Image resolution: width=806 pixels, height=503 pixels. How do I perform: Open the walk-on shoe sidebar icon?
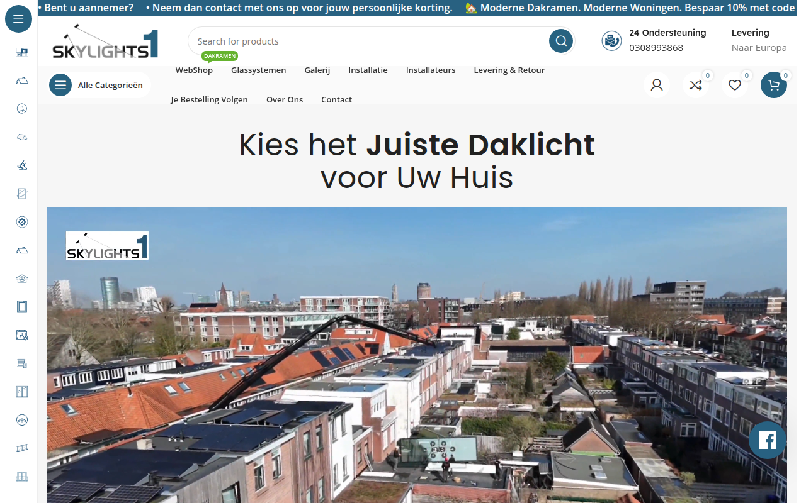22,165
